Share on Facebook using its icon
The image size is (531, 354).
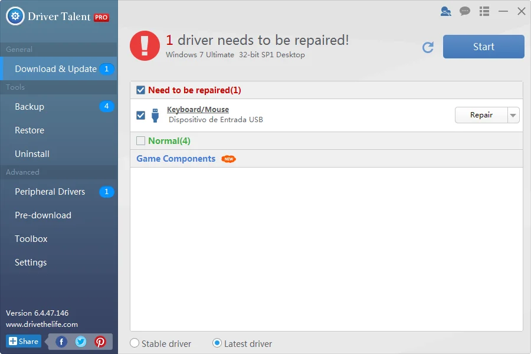(x=61, y=341)
